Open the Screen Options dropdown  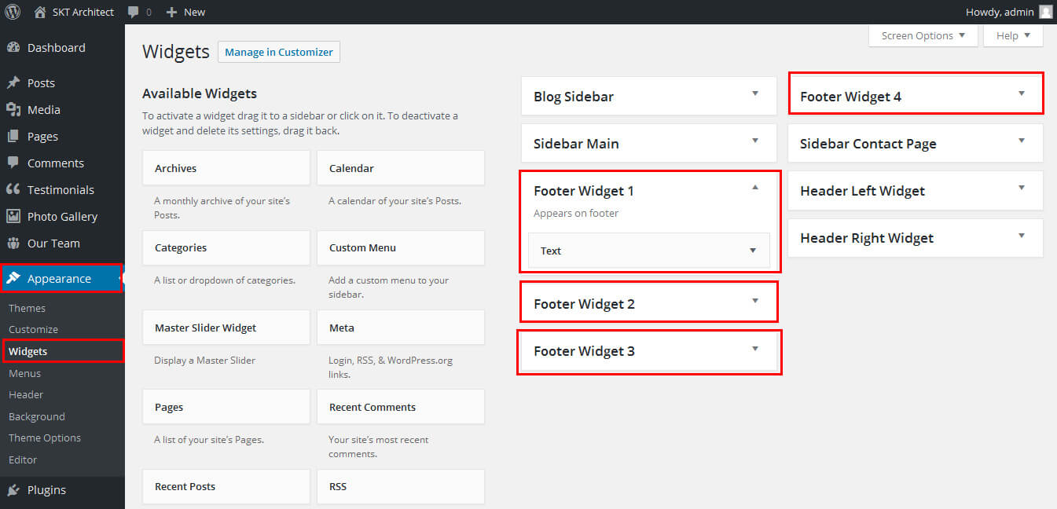pos(923,35)
